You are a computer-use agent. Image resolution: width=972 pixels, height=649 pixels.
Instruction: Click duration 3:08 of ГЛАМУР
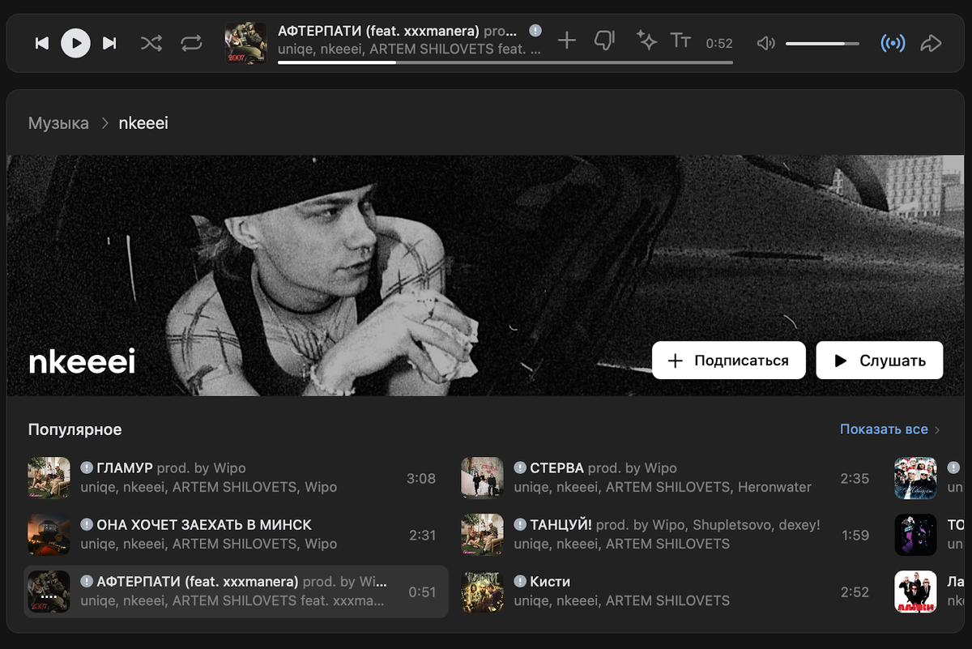click(x=421, y=478)
